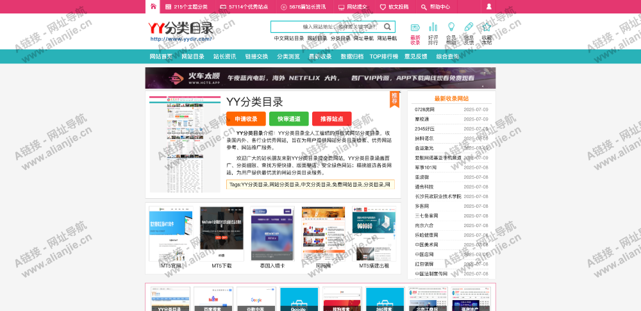Screen dimensions: 641x311
Task: Click the 中文网站目录 link under search
Action: coord(289,38)
